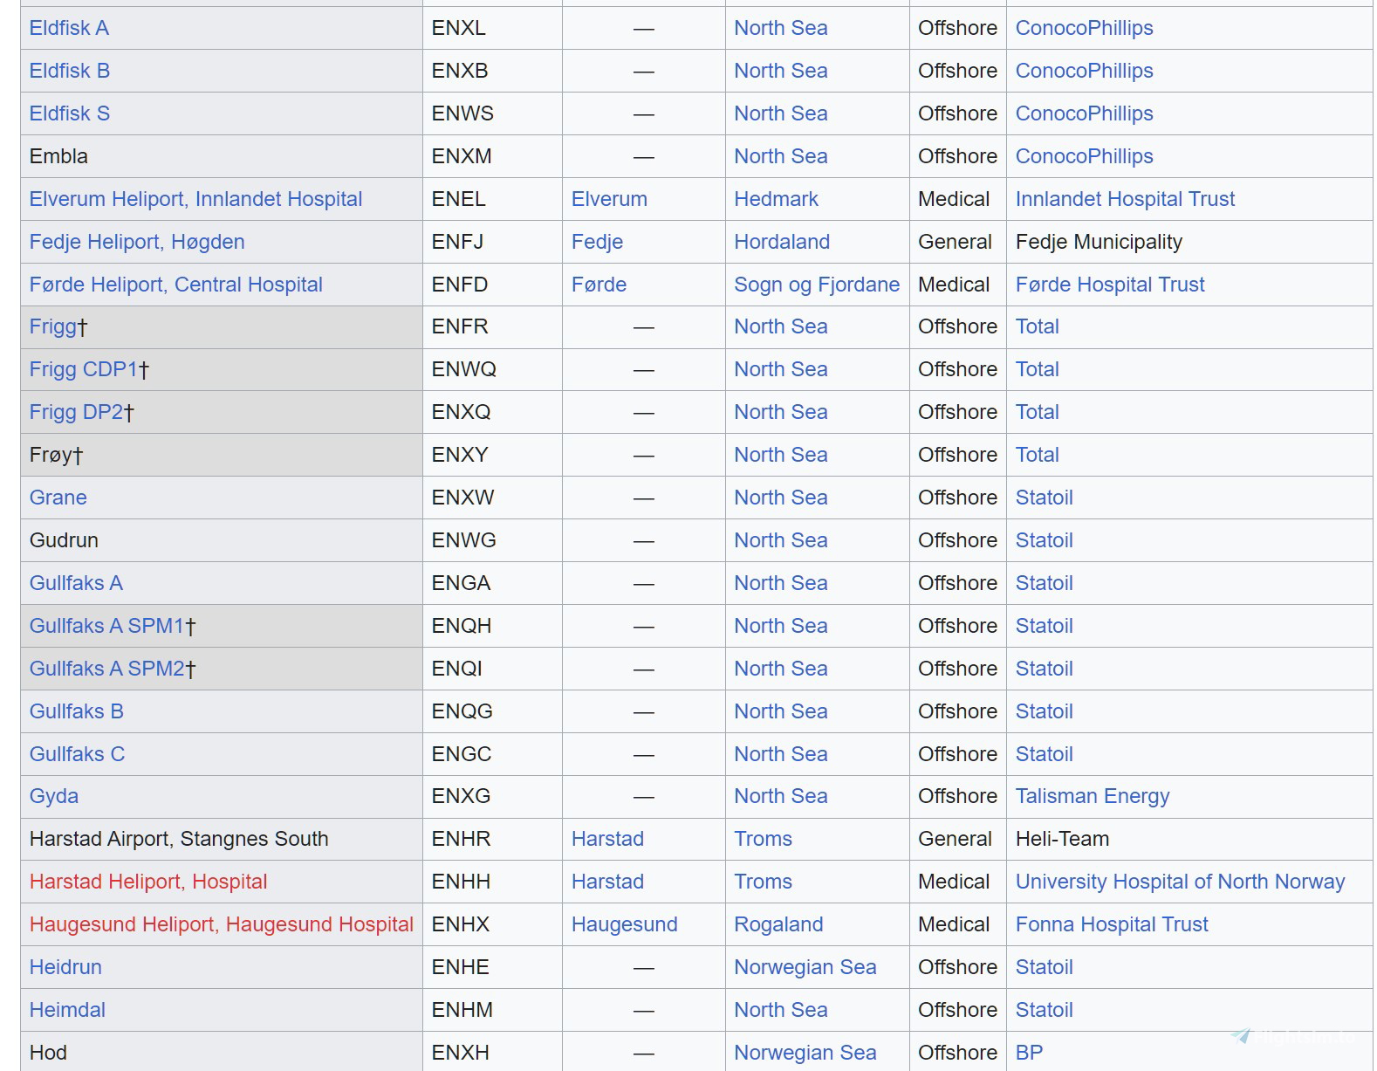This screenshot has height=1071, width=1377.
Task: Select the Embla name cell
Action: click(x=222, y=156)
